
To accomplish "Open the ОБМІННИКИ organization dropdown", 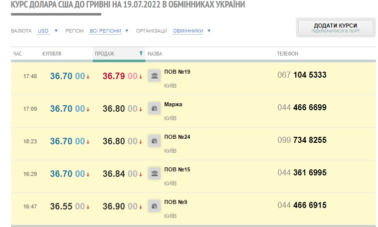I will [x=192, y=31].
